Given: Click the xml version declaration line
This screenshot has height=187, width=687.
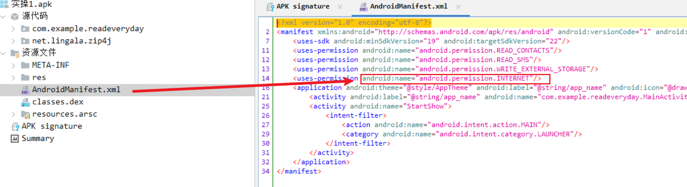Looking at the screenshot, I should click(354, 22).
